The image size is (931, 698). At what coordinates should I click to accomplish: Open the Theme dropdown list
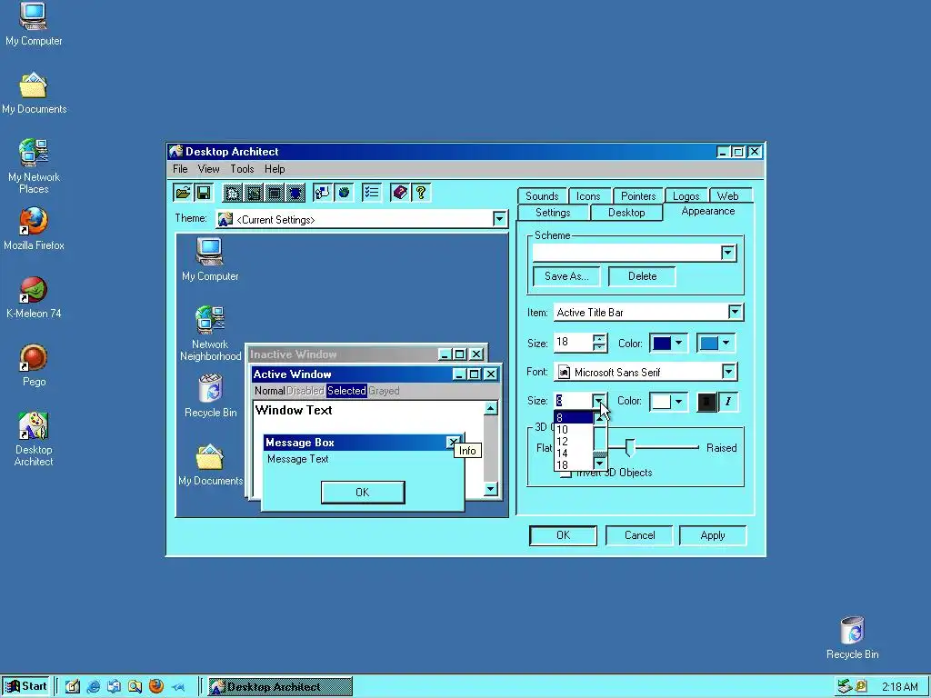point(499,219)
